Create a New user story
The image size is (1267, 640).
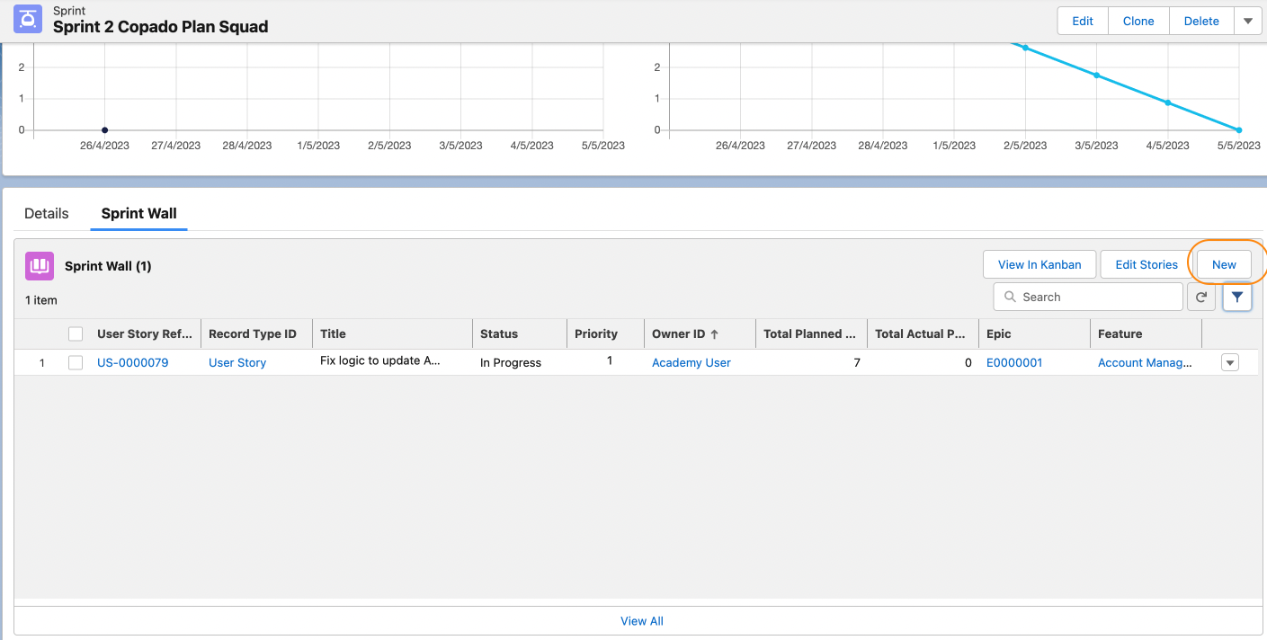coord(1224,264)
